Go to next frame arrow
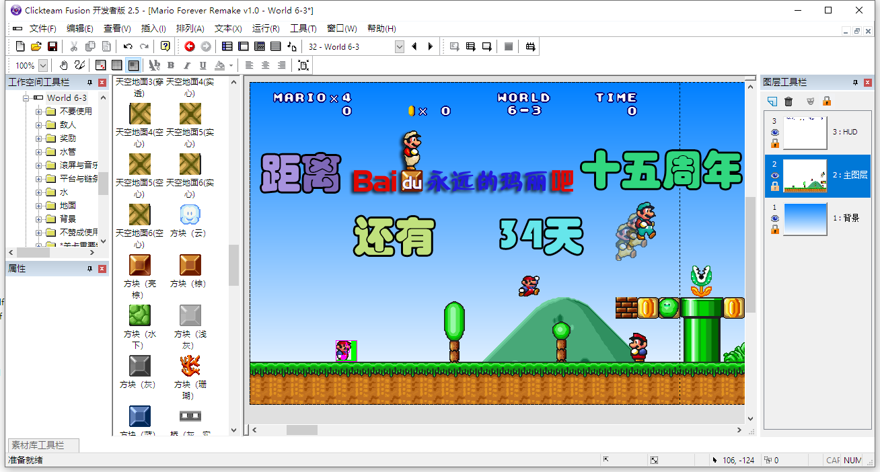Viewport: 880px width, 472px height. [431, 46]
